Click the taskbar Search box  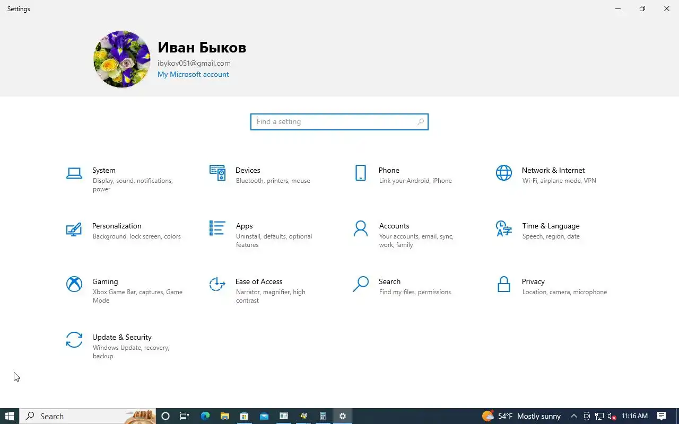pos(88,416)
